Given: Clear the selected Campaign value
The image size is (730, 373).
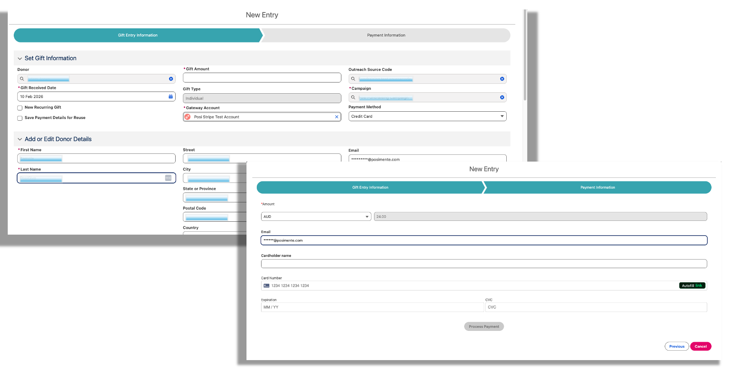Looking at the screenshot, I should tap(502, 98).
